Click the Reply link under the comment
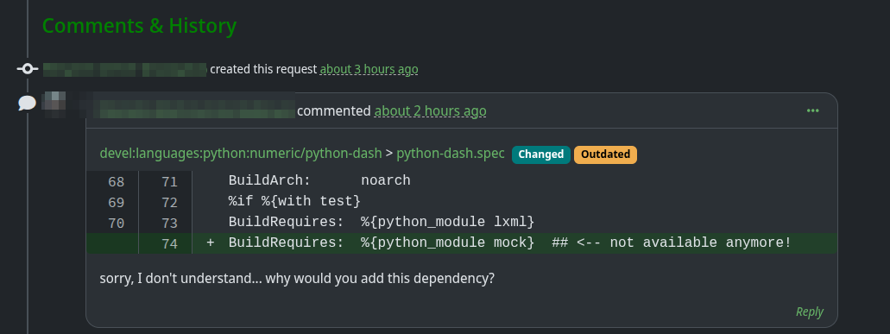 click(810, 312)
